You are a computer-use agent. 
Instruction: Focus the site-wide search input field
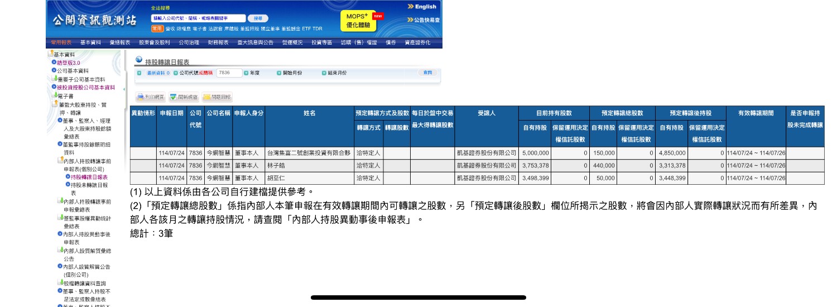[x=198, y=18]
